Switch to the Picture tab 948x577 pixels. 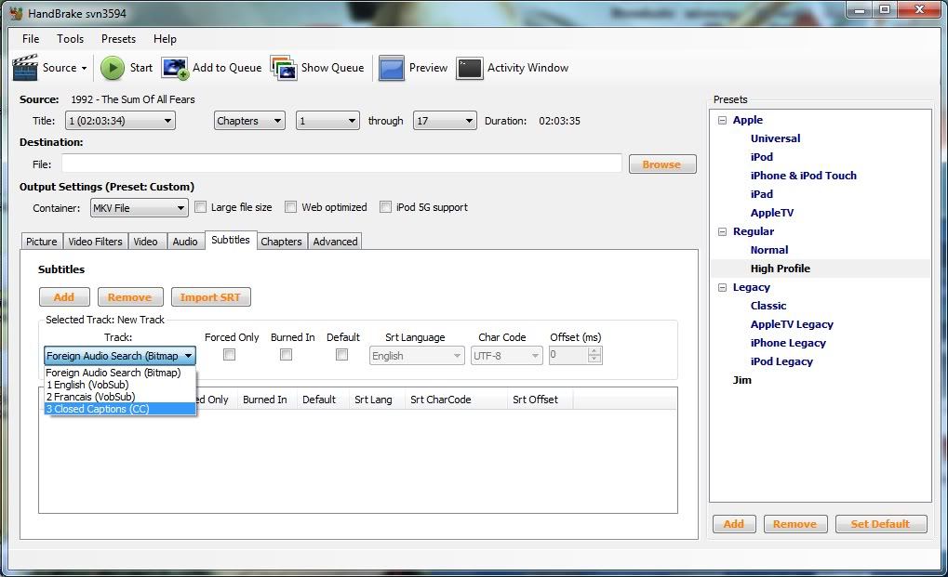pyautogui.click(x=41, y=242)
